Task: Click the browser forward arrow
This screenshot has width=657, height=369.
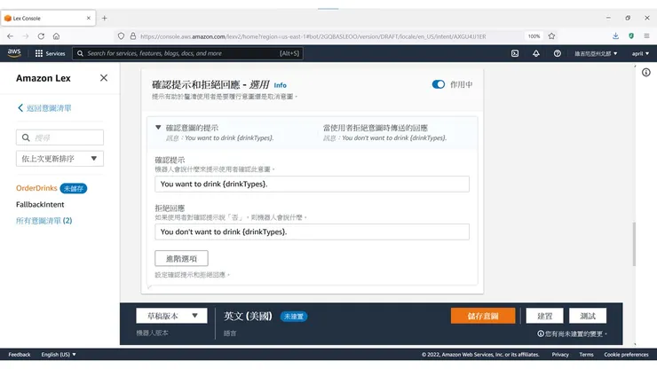Action: pos(26,36)
